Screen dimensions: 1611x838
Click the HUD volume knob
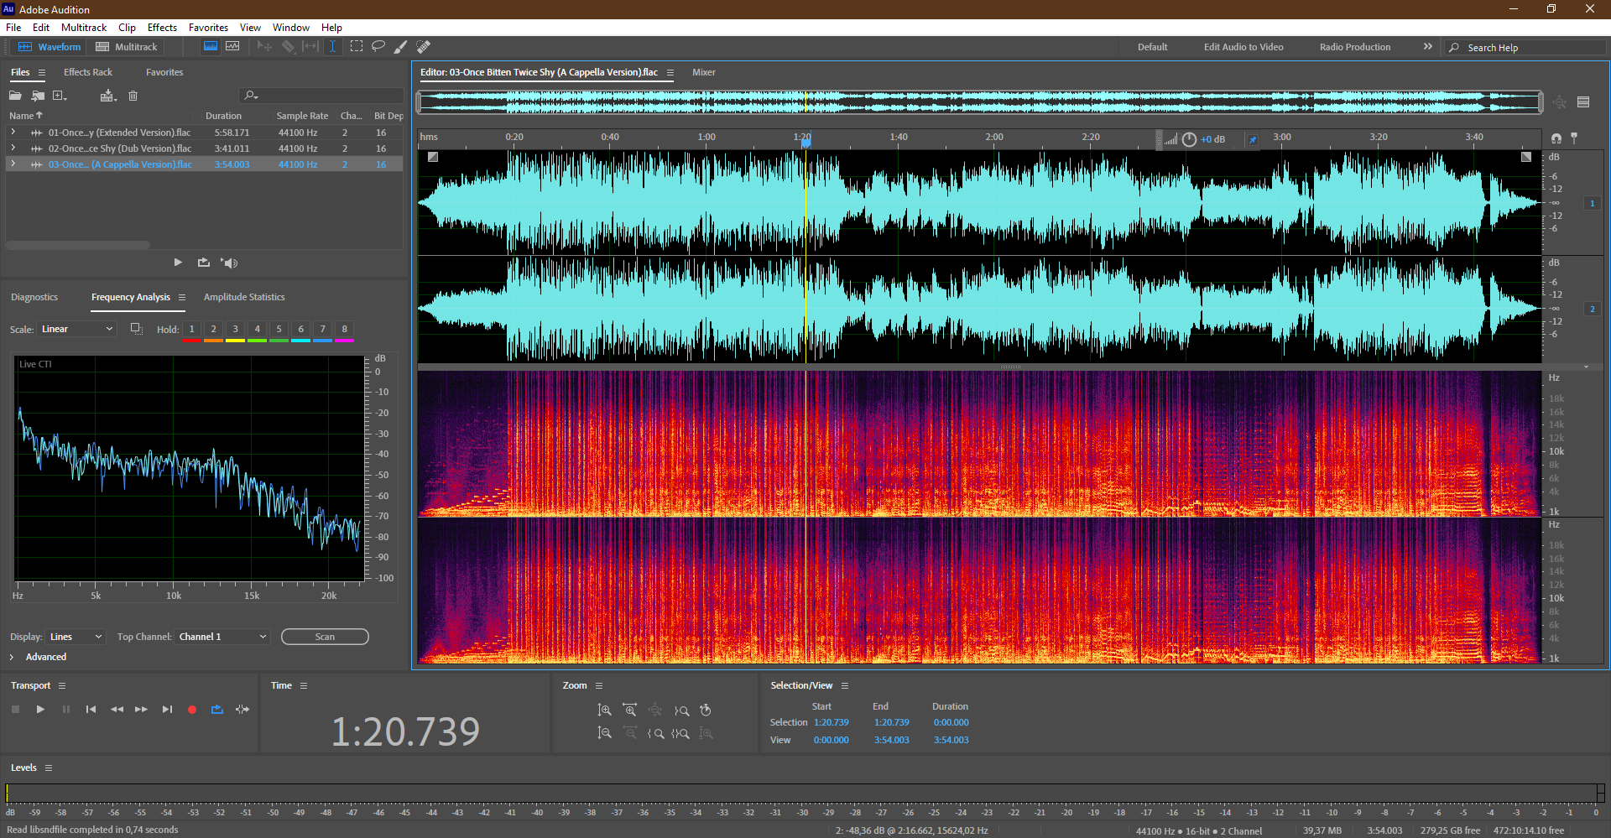pyautogui.click(x=1189, y=139)
